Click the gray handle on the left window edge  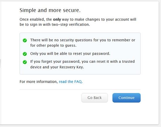(0, 63)
